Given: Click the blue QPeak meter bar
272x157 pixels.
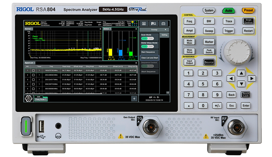Looking at the screenshot, I should (120, 53).
